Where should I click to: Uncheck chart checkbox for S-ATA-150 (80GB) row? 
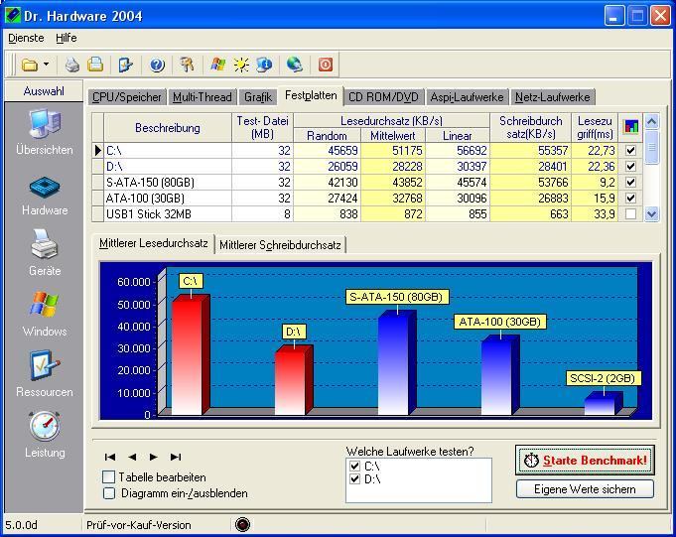(x=630, y=182)
